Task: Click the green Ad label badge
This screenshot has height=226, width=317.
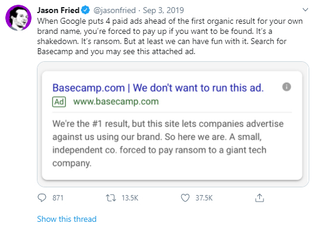Action: pyautogui.click(x=59, y=102)
